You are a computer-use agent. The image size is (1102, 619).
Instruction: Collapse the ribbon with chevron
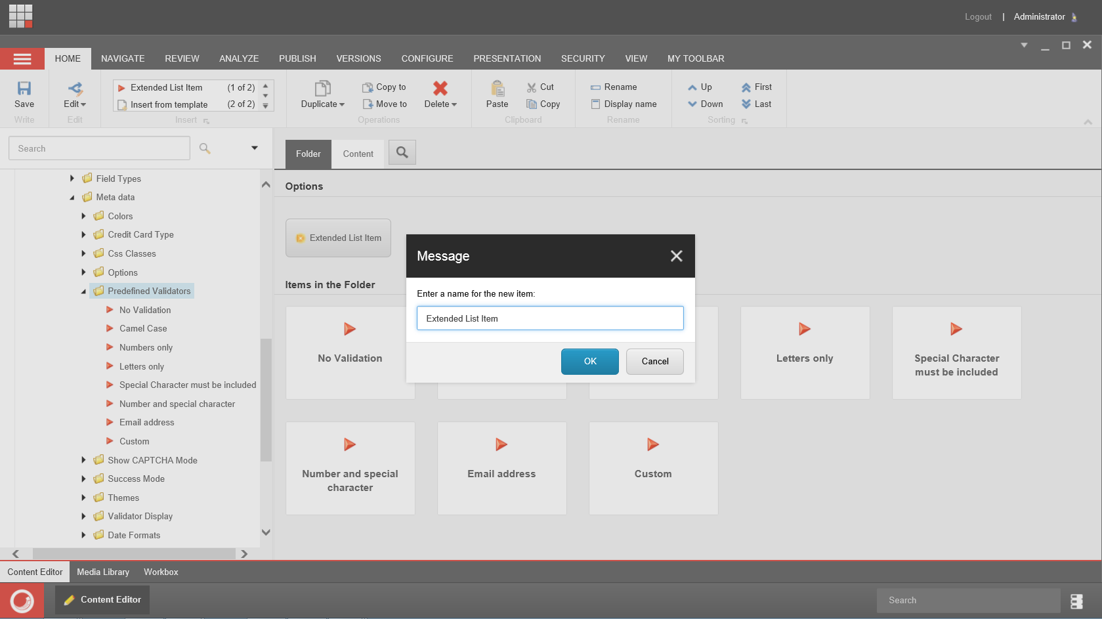(x=1088, y=121)
